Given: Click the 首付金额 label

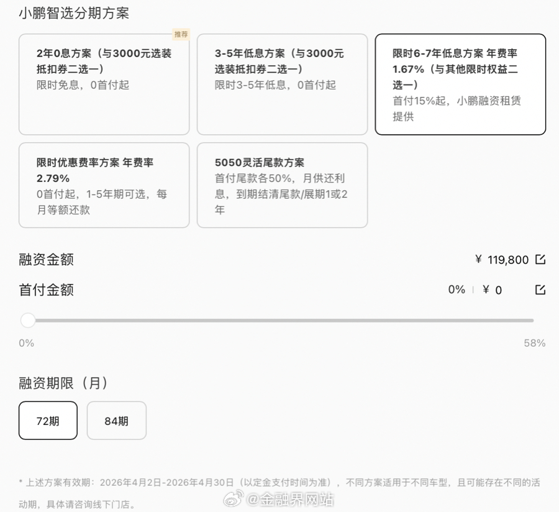Looking at the screenshot, I should coord(47,290).
